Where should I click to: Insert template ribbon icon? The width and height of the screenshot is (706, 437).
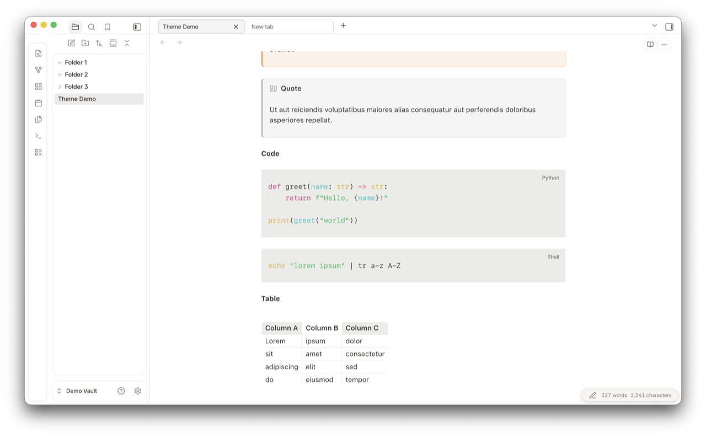(38, 119)
